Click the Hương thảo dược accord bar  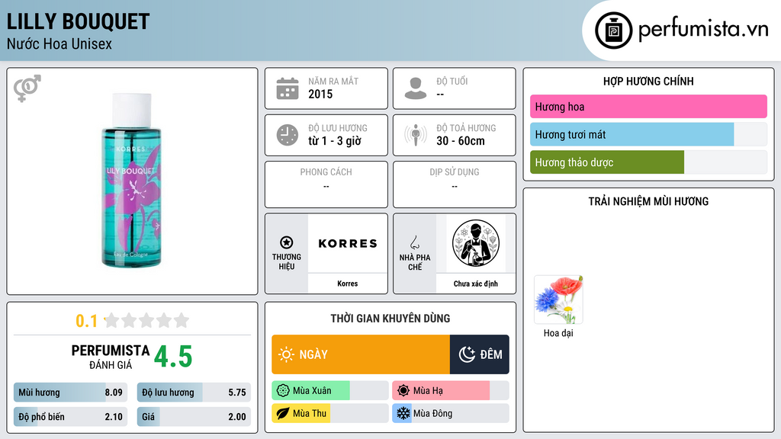(648, 162)
